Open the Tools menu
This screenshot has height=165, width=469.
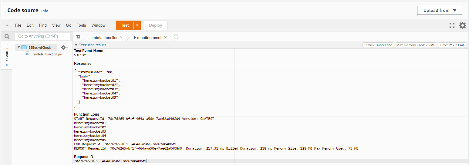[x=81, y=25]
